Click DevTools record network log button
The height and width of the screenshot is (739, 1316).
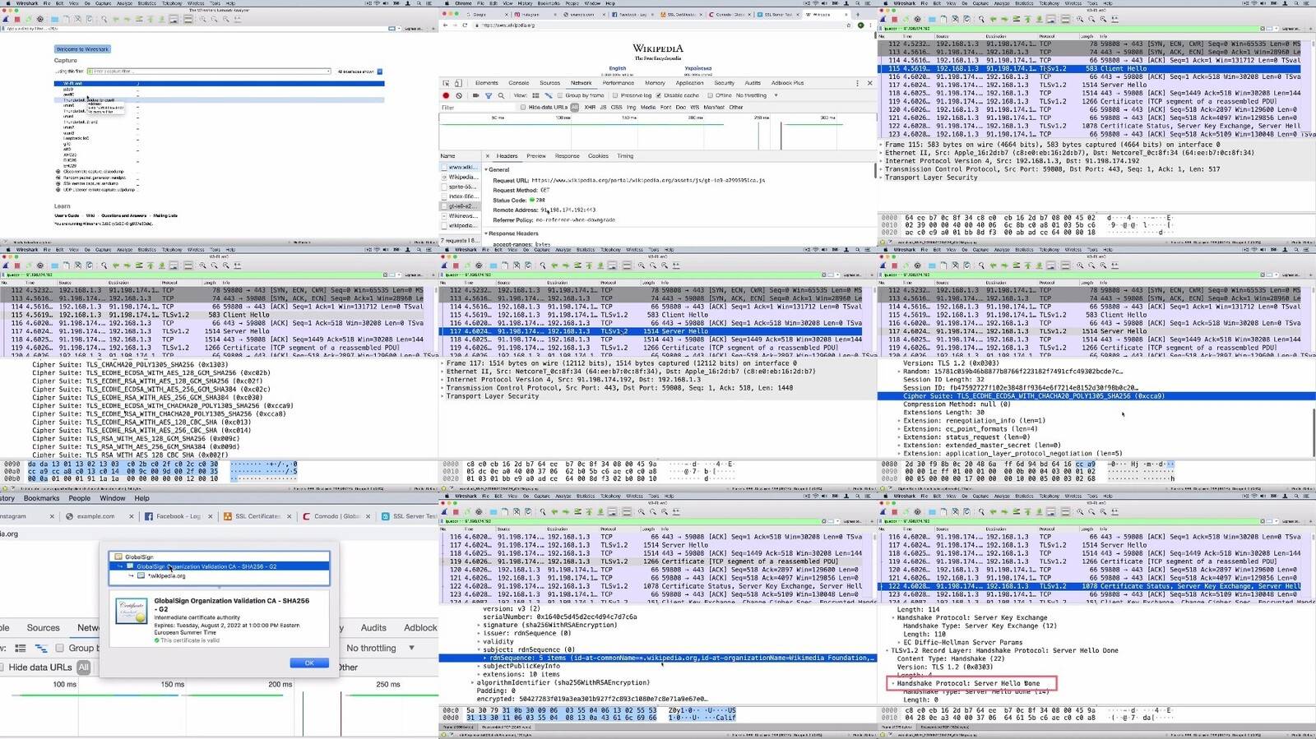(446, 95)
